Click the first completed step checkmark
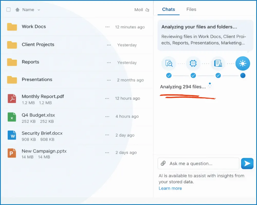The width and height of the screenshot is (257, 205). (x=169, y=76)
